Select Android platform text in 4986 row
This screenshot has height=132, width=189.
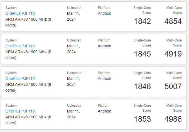click(x=104, y=111)
